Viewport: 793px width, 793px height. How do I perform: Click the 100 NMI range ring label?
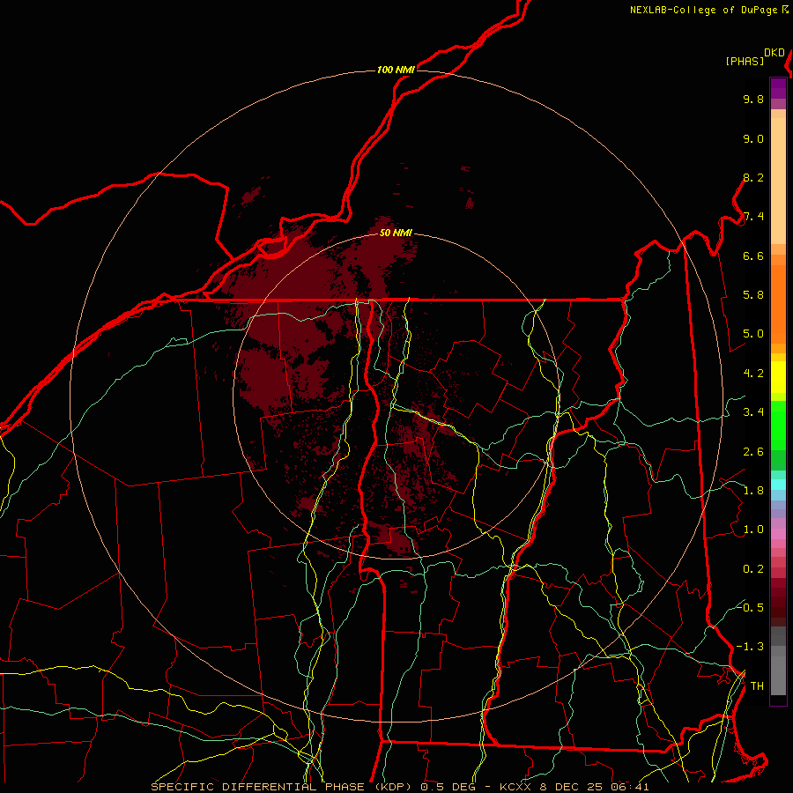396,70
